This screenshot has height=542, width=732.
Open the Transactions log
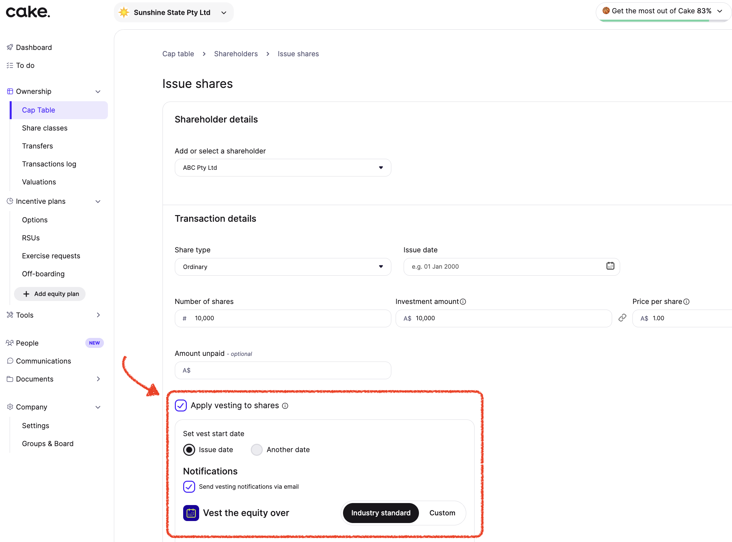[49, 164]
